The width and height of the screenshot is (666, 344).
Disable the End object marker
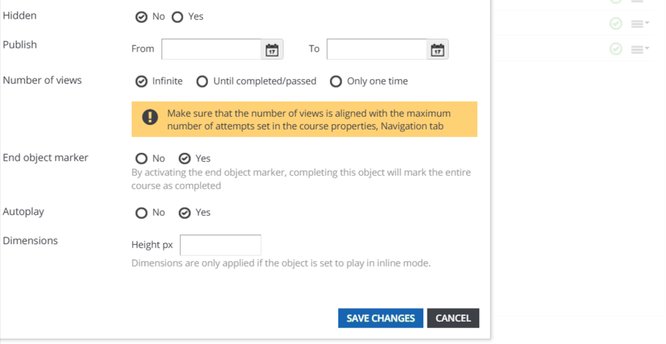tap(141, 158)
